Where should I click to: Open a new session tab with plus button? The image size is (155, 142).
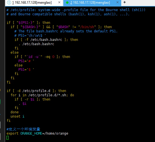click(125, 2)
